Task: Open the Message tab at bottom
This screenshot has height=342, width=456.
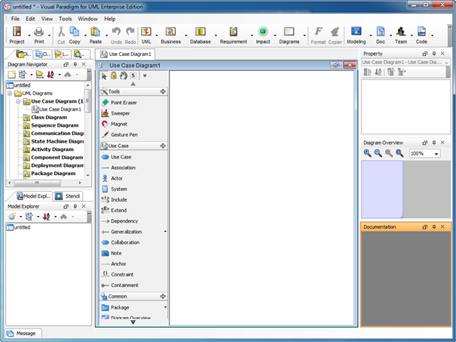Action: [22, 333]
